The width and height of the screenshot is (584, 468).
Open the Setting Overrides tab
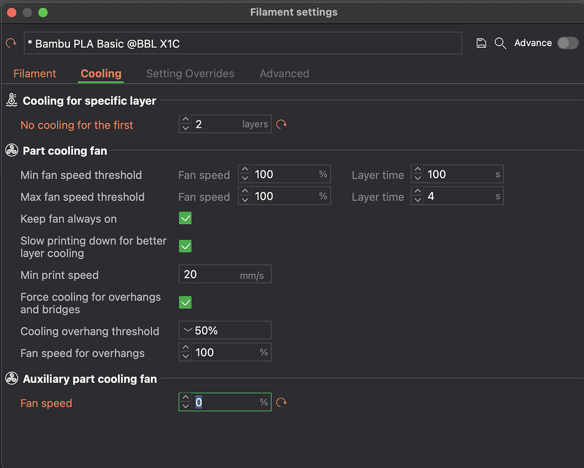click(x=190, y=74)
